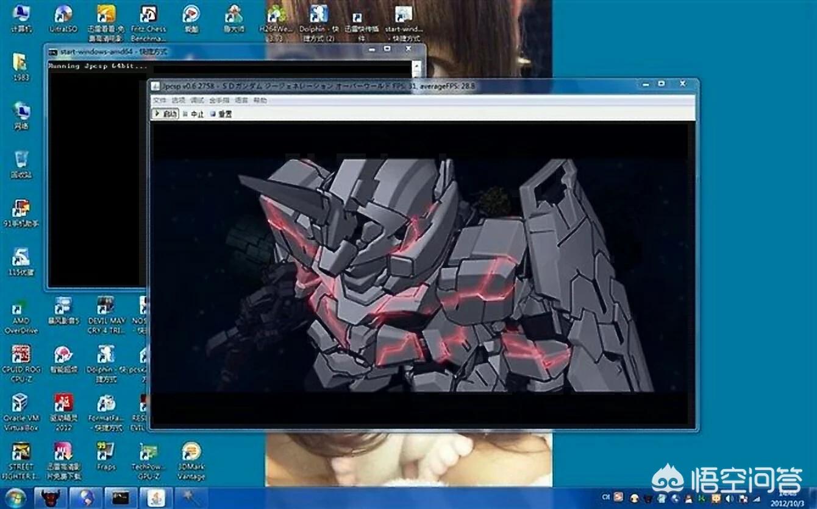Maximize the Jpcsp emulator window
The image size is (817, 509).
pyautogui.click(x=661, y=84)
